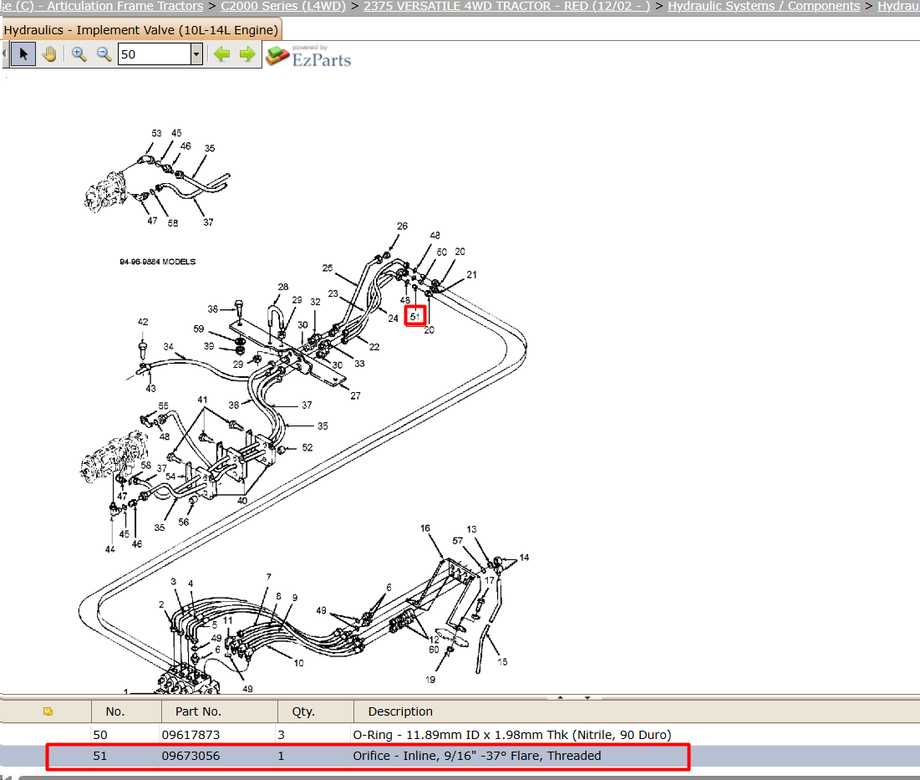Click the yellow note icon in table header
This screenshot has width=920, height=780.
click(48, 711)
